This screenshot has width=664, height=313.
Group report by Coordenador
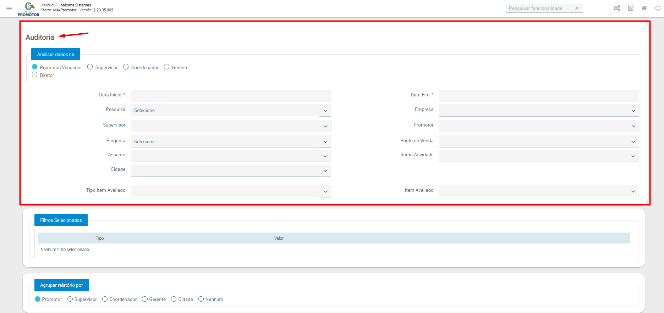pos(105,299)
